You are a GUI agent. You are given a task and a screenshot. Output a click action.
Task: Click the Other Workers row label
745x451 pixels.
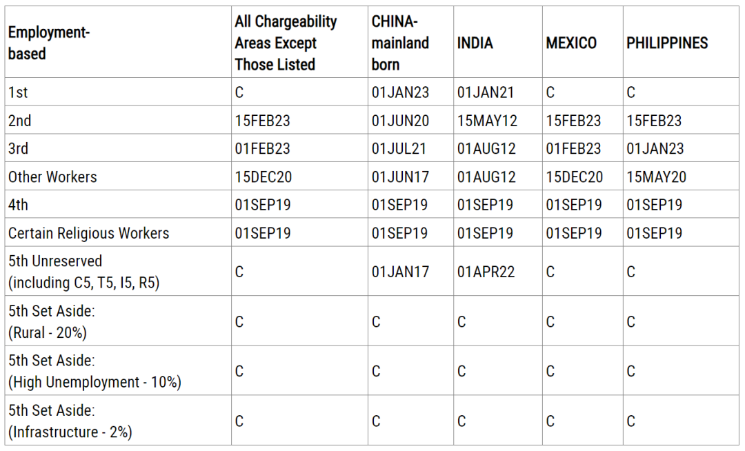[52, 177]
